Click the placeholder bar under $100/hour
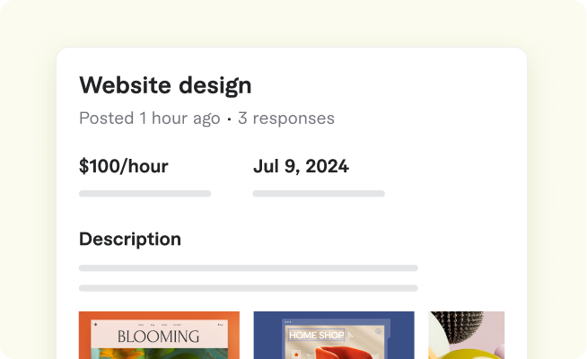This screenshot has height=359, width=587. [145, 194]
